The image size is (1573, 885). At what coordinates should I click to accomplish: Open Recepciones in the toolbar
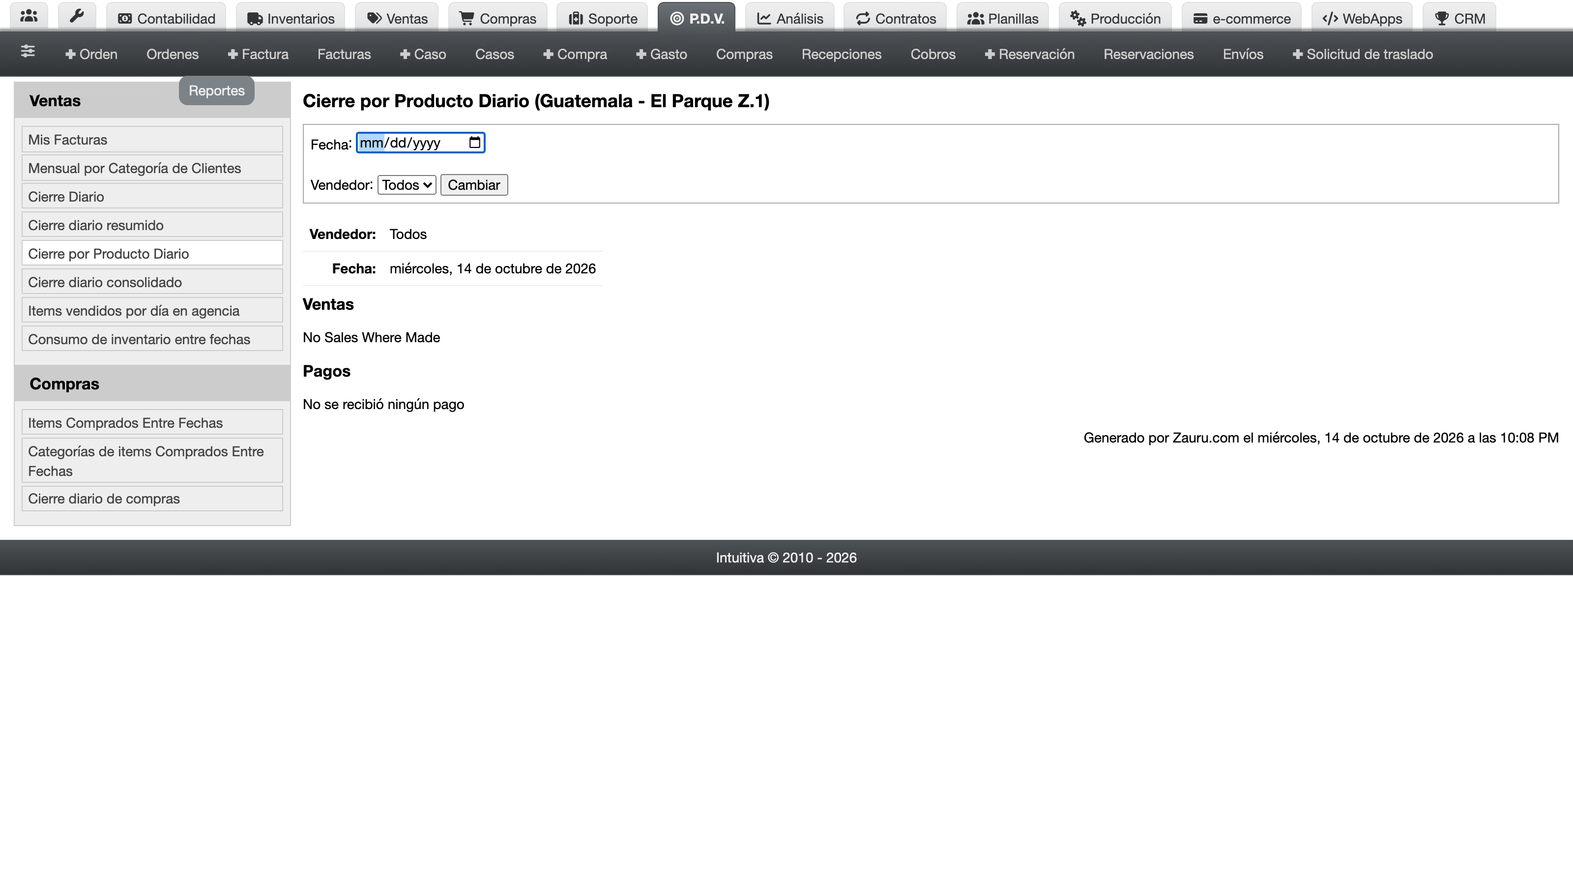[x=842, y=55]
